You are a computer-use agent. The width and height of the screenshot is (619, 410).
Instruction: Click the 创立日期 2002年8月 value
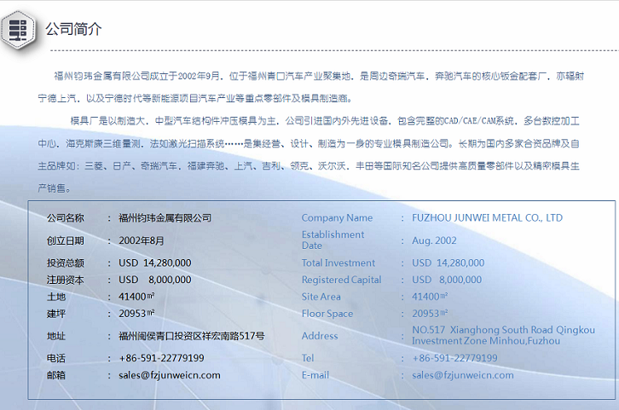coord(142,240)
